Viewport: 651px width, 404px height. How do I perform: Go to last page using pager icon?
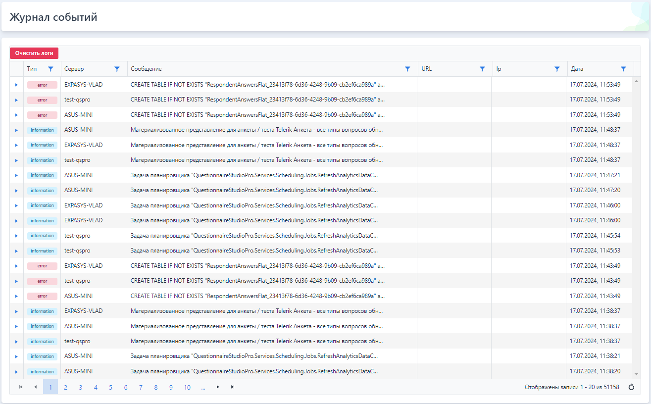[233, 387]
